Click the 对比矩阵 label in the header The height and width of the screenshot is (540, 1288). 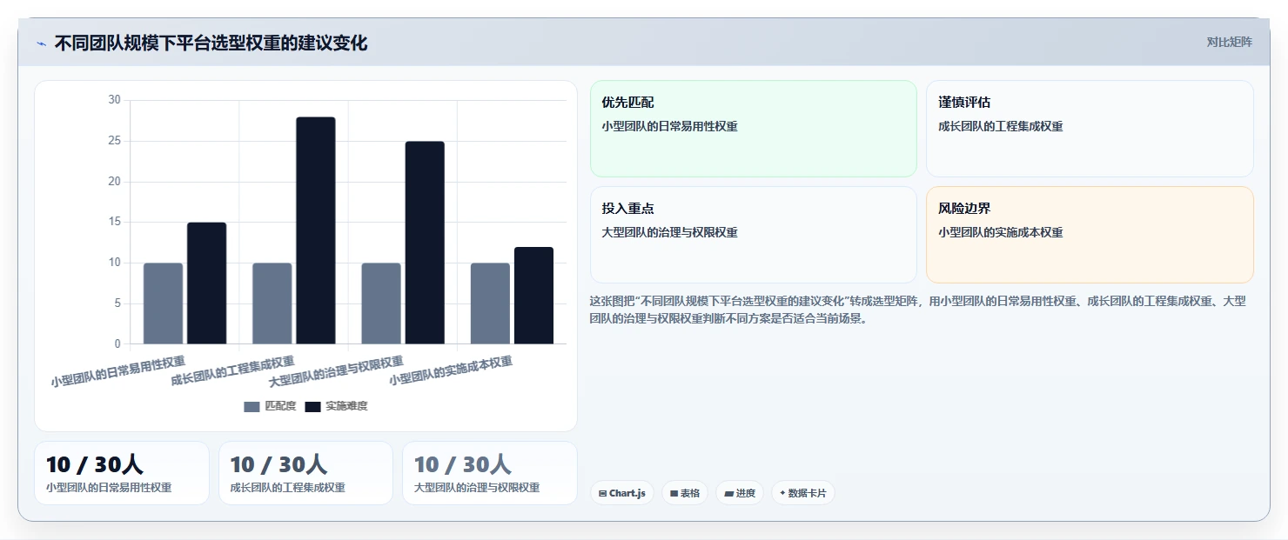coord(1229,43)
